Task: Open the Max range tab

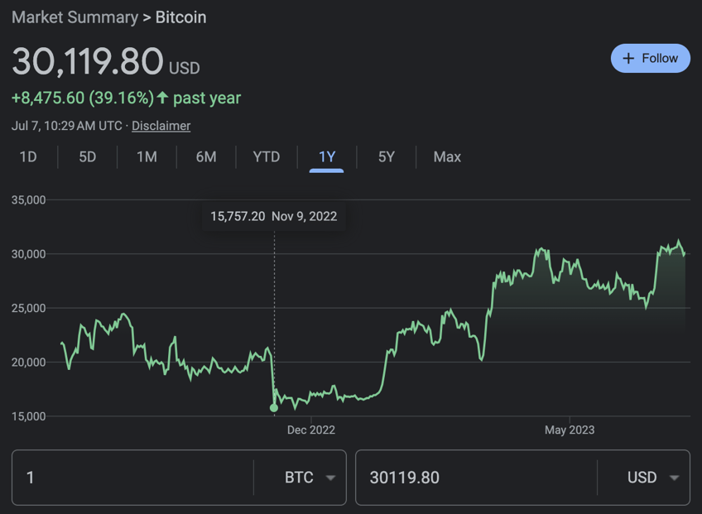Action: pyautogui.click(x=447, y=156)
